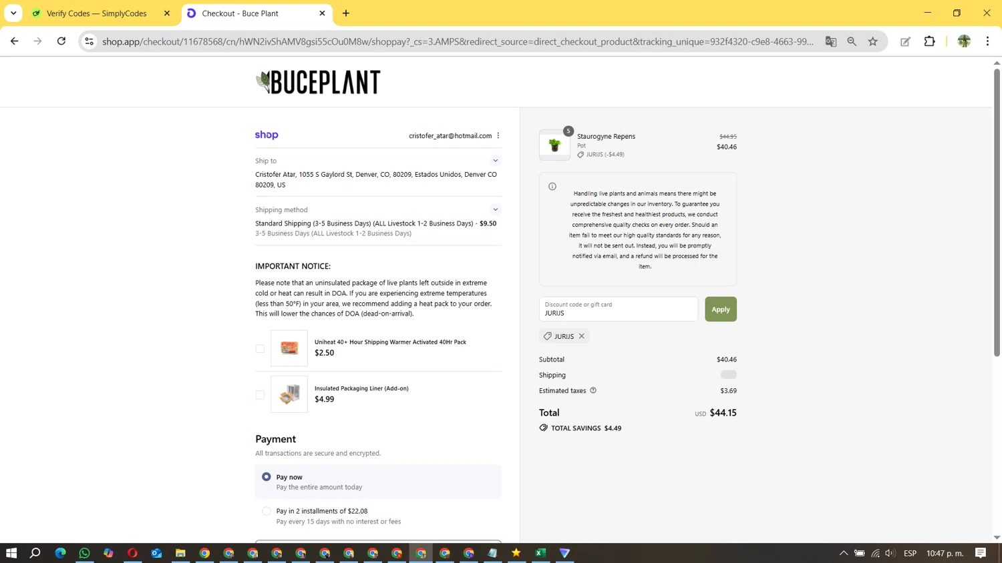Check the Uniheat 40+ Hour Shipping Warmer
1002x563 pixels.
coord(260,348)
